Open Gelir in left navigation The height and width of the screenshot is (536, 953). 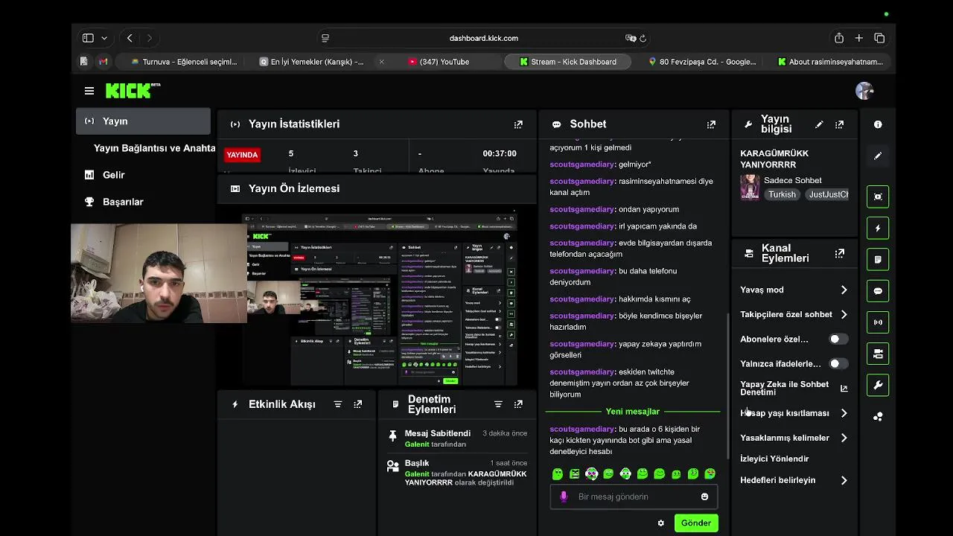pyautogui.click(x=114, y=175)
